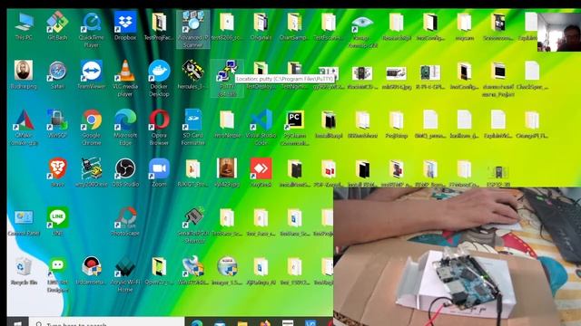The width and height of the screenshot is (581, 326).
Task: Open the Originals folder on the desktop
Action: [261, 26]
